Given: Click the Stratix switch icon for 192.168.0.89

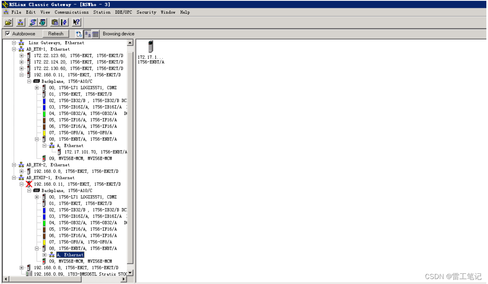Looking at the screenshot, I should 29,274.
